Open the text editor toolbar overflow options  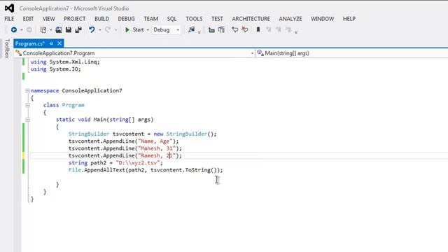click(x=296, y=31)
